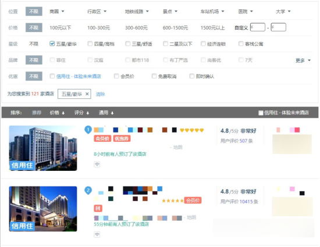This screenshot has width=320, height=247.
Task: Click the WiFi icon under the first hotel
Action: tap(97, 164)
